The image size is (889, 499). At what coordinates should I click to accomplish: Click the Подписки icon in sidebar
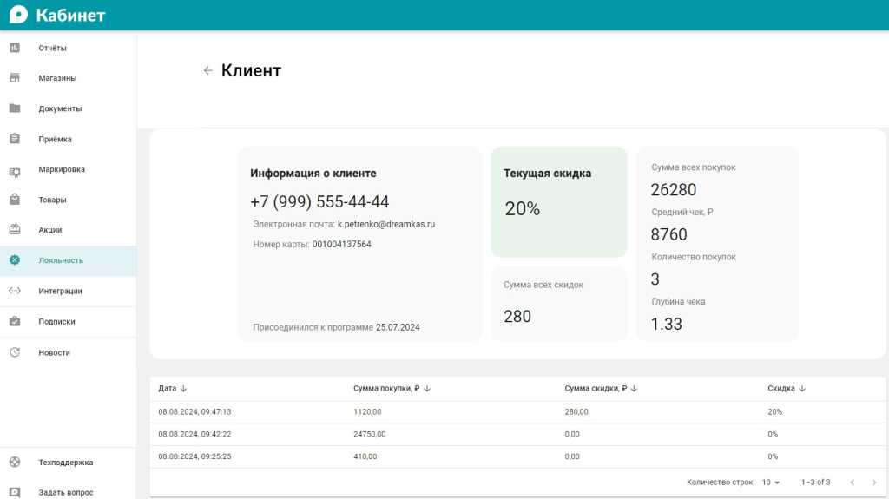click(x=15, y=321)
